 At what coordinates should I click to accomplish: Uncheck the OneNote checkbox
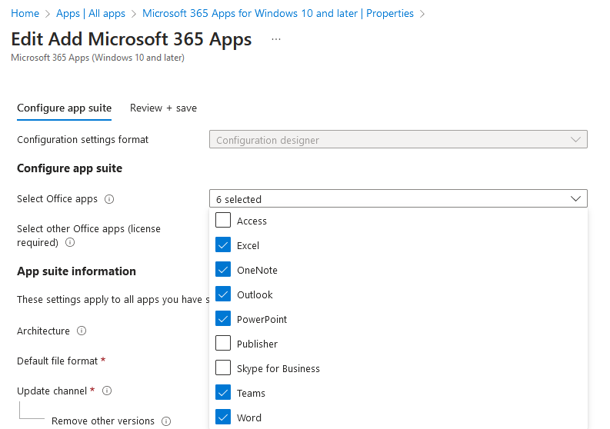223,269
